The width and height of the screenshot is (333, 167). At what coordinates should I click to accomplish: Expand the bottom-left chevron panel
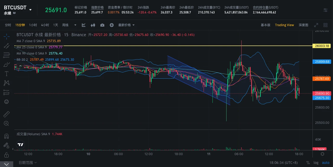pyautogui.click(x=7, y=164)
